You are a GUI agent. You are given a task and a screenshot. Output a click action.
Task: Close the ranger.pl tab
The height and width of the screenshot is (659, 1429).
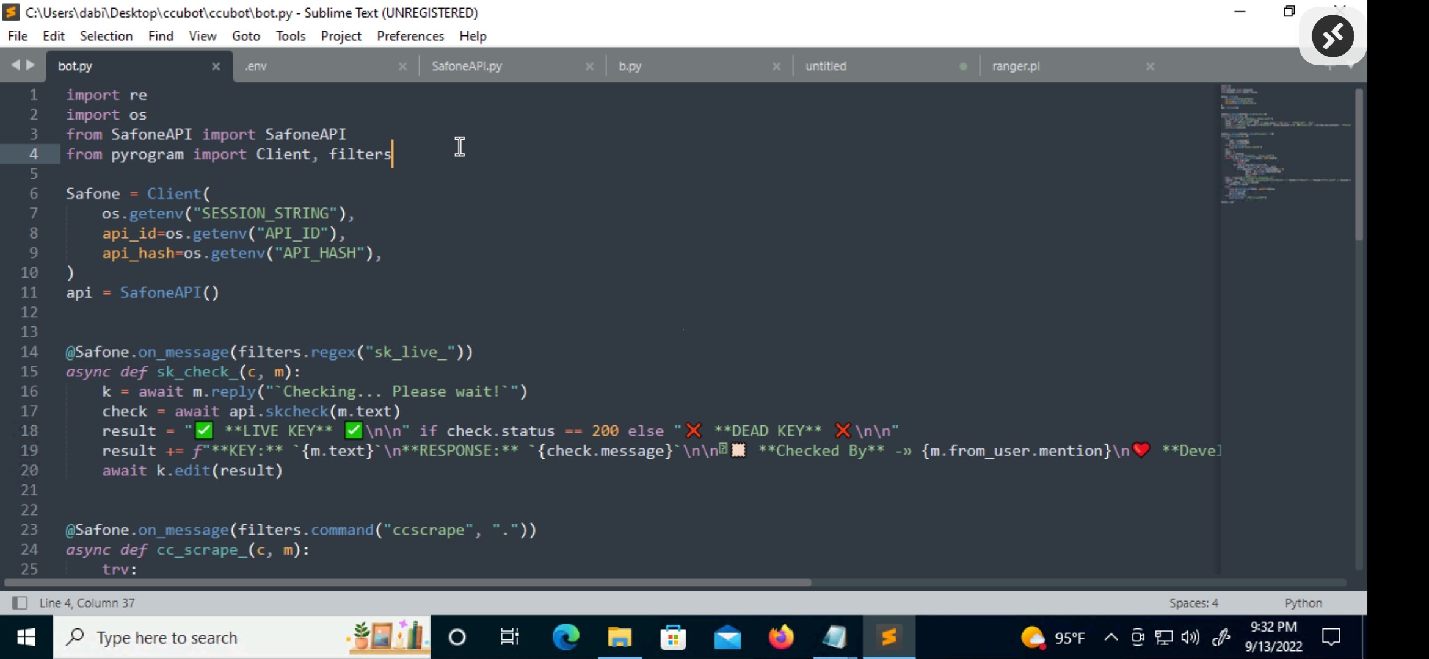(1150, 66)
